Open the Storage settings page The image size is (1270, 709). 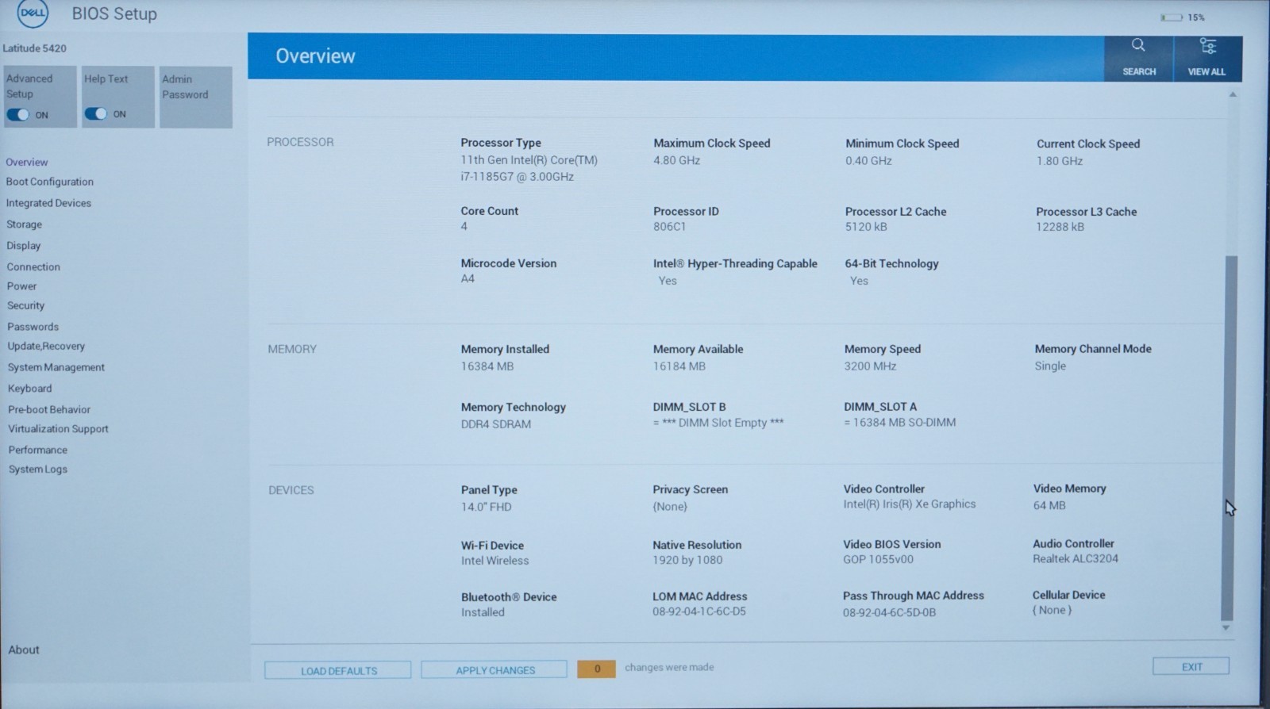tap(24, 224)
